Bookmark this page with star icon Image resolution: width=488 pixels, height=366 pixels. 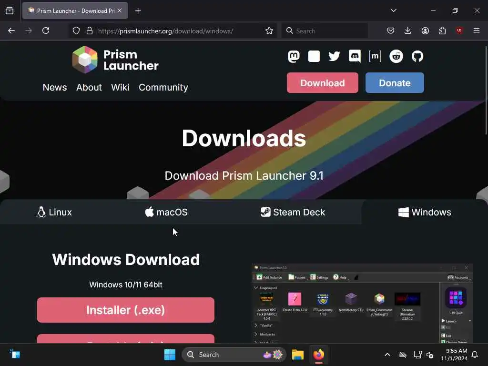(x=269, y=30)
